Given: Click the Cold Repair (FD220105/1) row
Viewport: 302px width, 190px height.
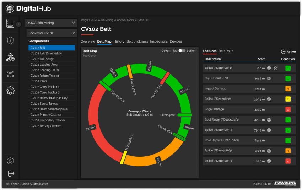Looking at the screenshot, I should pos(249,140).
